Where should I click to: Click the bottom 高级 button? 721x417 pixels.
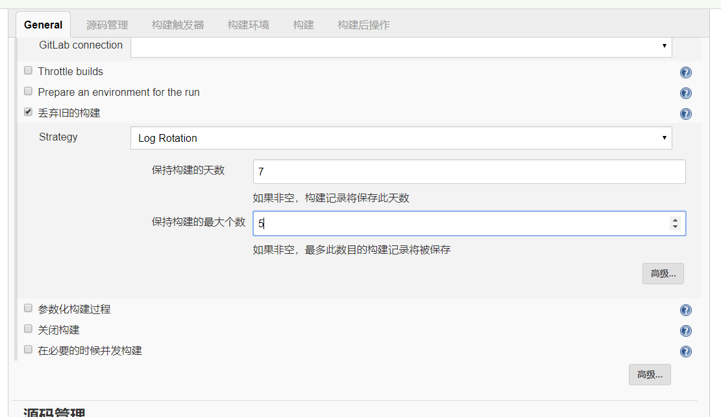[649, 374]
